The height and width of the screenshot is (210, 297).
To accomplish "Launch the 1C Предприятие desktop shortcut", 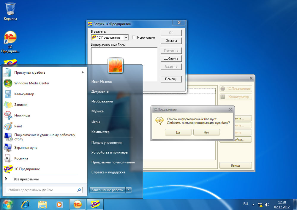I will [x=10, y=38].
